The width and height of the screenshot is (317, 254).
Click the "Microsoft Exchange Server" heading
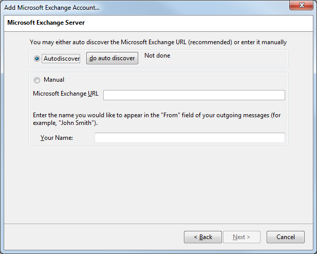click(x=46, y=23)
